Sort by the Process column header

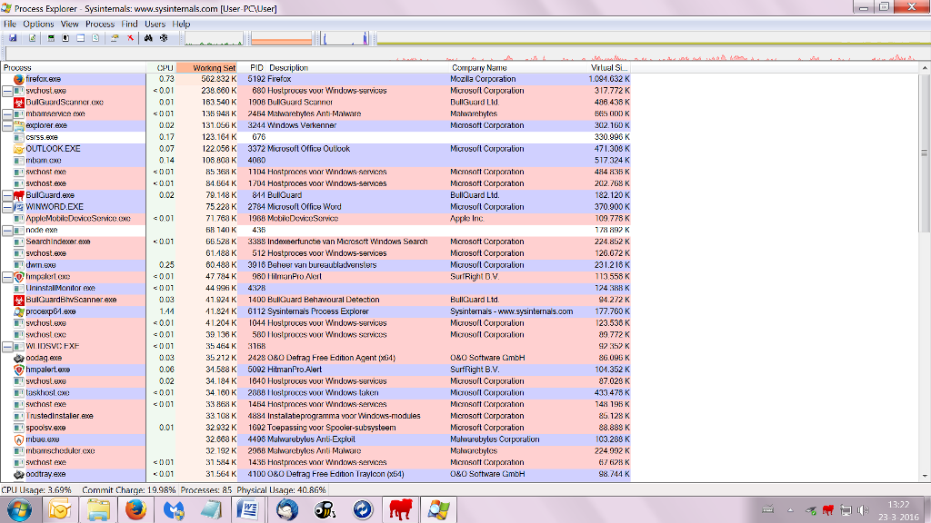pyautogui.click(x=73, y=67)
